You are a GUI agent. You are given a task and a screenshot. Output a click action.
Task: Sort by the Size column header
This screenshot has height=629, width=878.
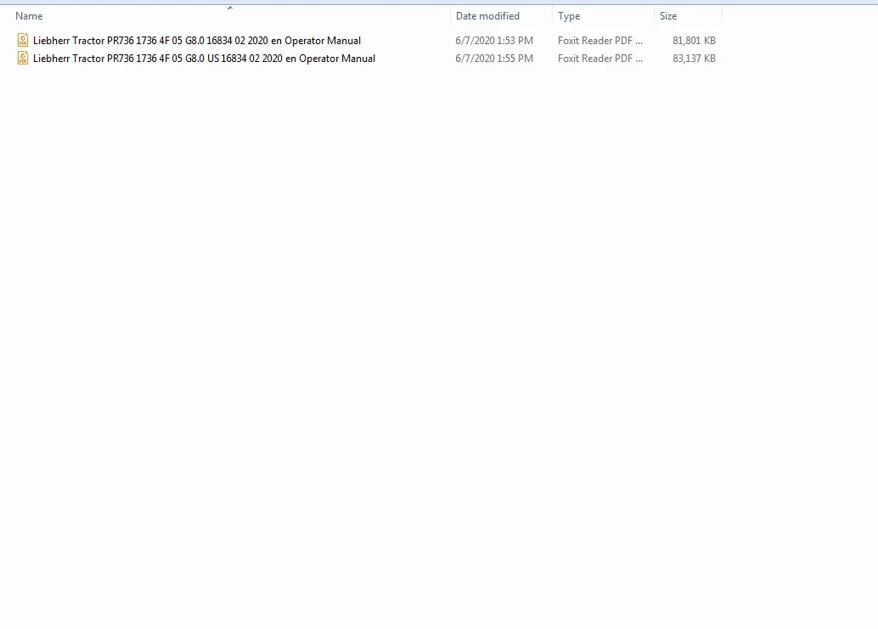point(668,16)
